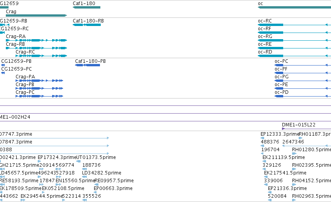Select the Crag-RB transcript glyph
The image size is (331, 202).
[36, 48]
